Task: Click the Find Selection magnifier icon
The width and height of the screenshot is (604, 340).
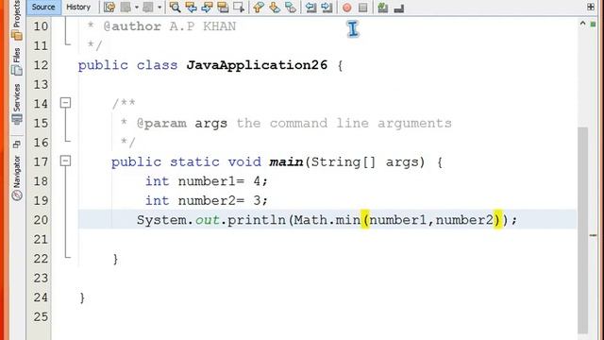Action: [x=175, y=7]
